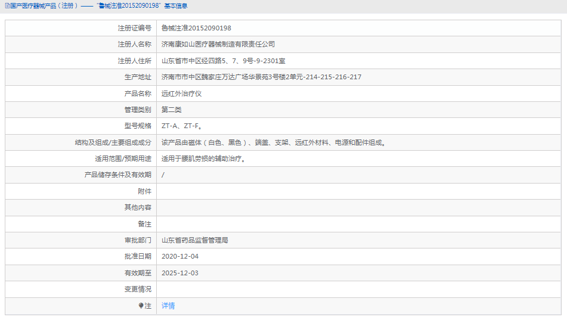Select model spec value ZT-A、ZT-F
The image size is (567, 320).
182,126
